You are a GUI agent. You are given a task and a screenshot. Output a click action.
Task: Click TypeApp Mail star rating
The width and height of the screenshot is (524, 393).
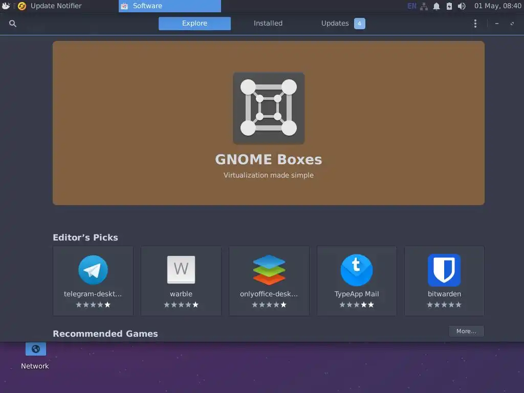(357, 305)
